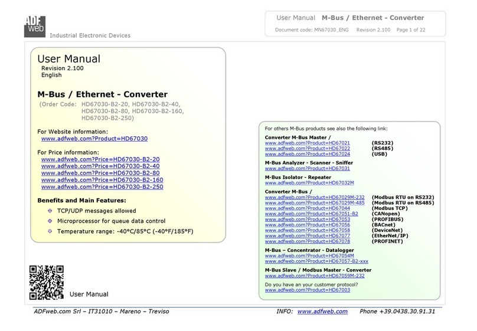Open the footer www.adfweb.com INFO link
The height and width of the screenshot is (331, 477).
point(322,312)
